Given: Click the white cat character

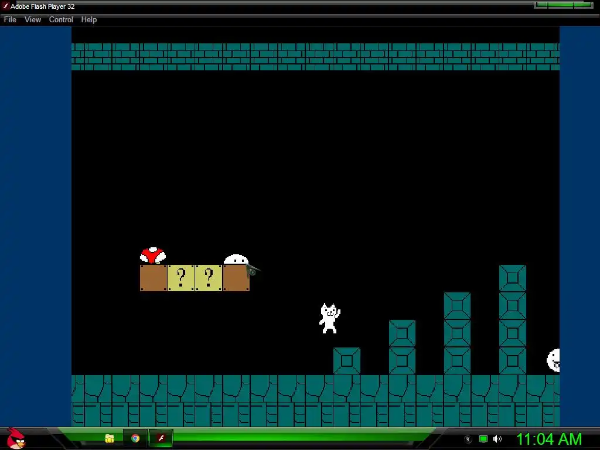Looking at the screenshot, I should tap(329, 318).
